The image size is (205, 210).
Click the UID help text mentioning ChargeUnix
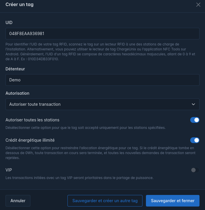tap(100, 52)
